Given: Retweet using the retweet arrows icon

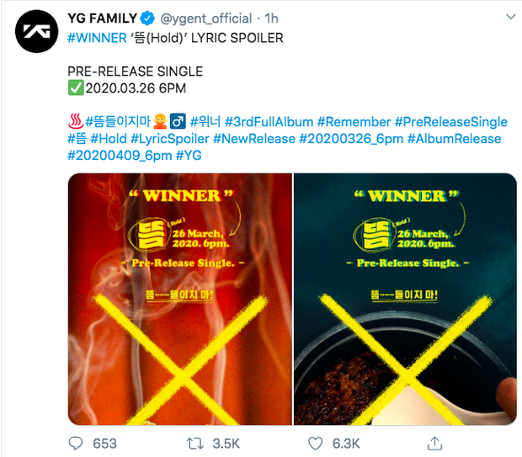Looking at the screenshot, I should [x=194, y=444].
